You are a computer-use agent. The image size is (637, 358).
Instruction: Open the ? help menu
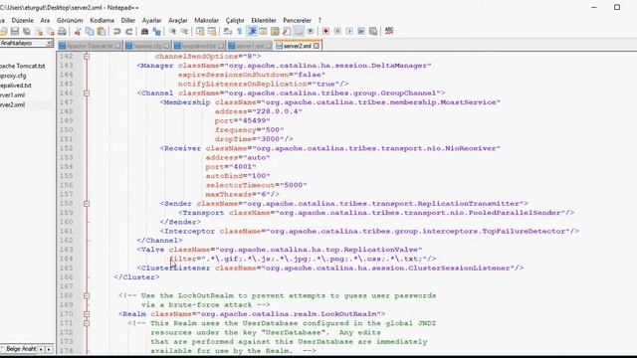[319, 20]
